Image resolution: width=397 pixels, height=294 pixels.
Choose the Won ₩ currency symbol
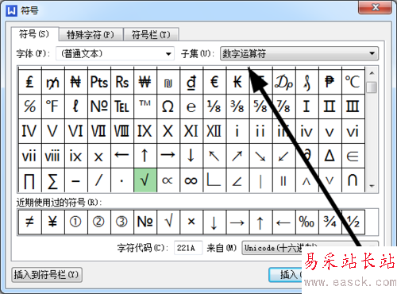click(x=145, y=82)
